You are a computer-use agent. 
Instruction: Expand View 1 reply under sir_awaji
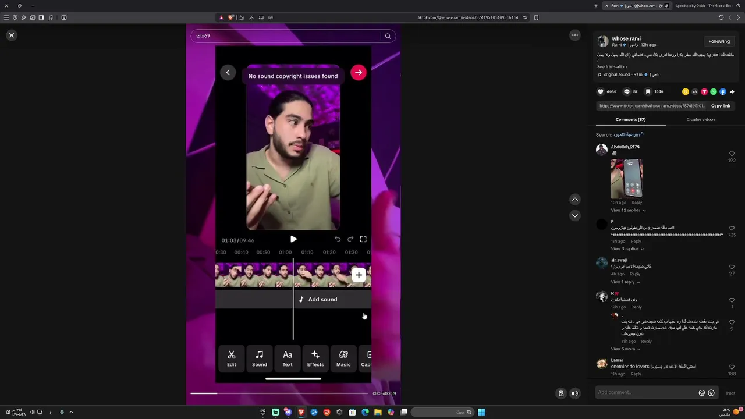tap(625, 282)
